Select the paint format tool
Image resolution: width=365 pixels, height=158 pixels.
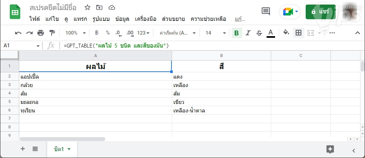[52, 33]
